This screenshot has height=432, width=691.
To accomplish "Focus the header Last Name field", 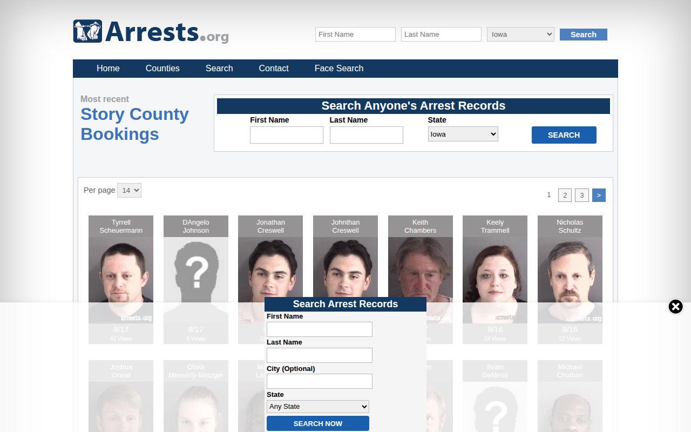I will click(441, 34).
